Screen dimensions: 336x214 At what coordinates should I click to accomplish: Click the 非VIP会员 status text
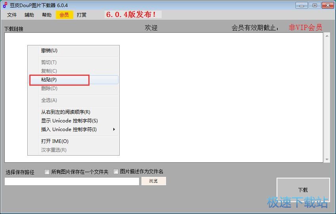pos(305,28)
